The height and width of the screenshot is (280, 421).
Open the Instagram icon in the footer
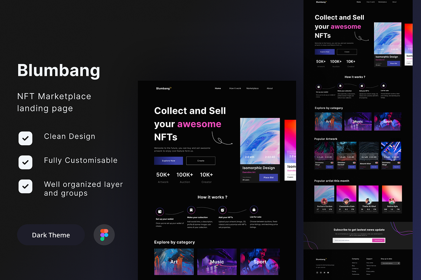(x=317, y=273)
